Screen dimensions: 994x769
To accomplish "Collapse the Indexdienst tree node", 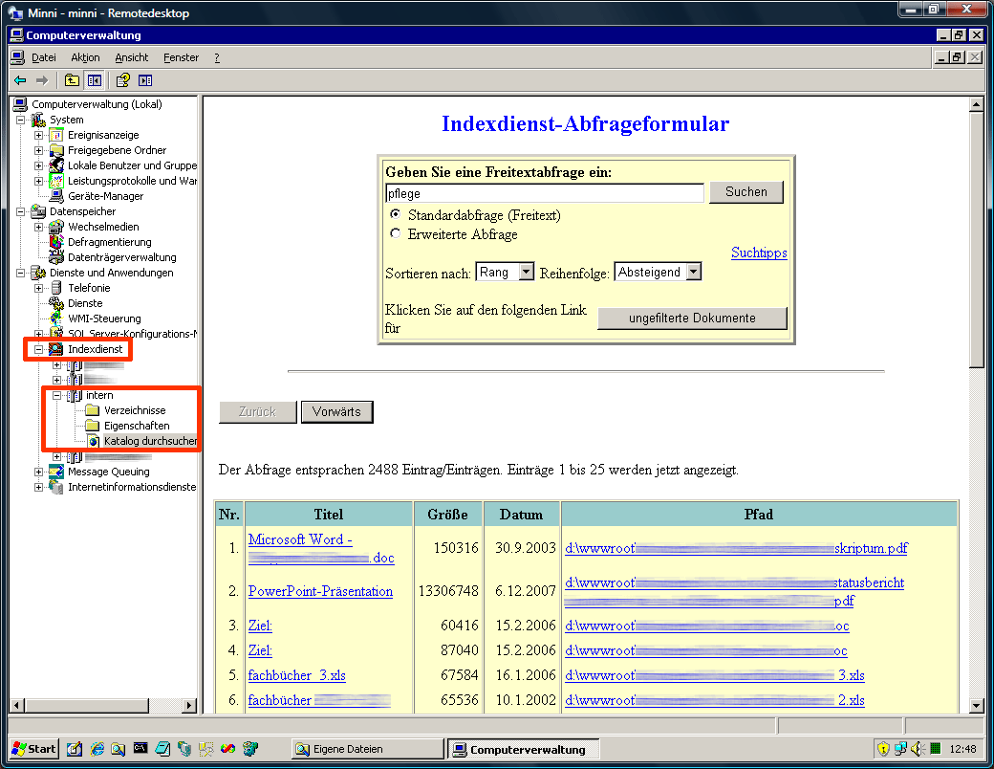I will click(39, 349).
